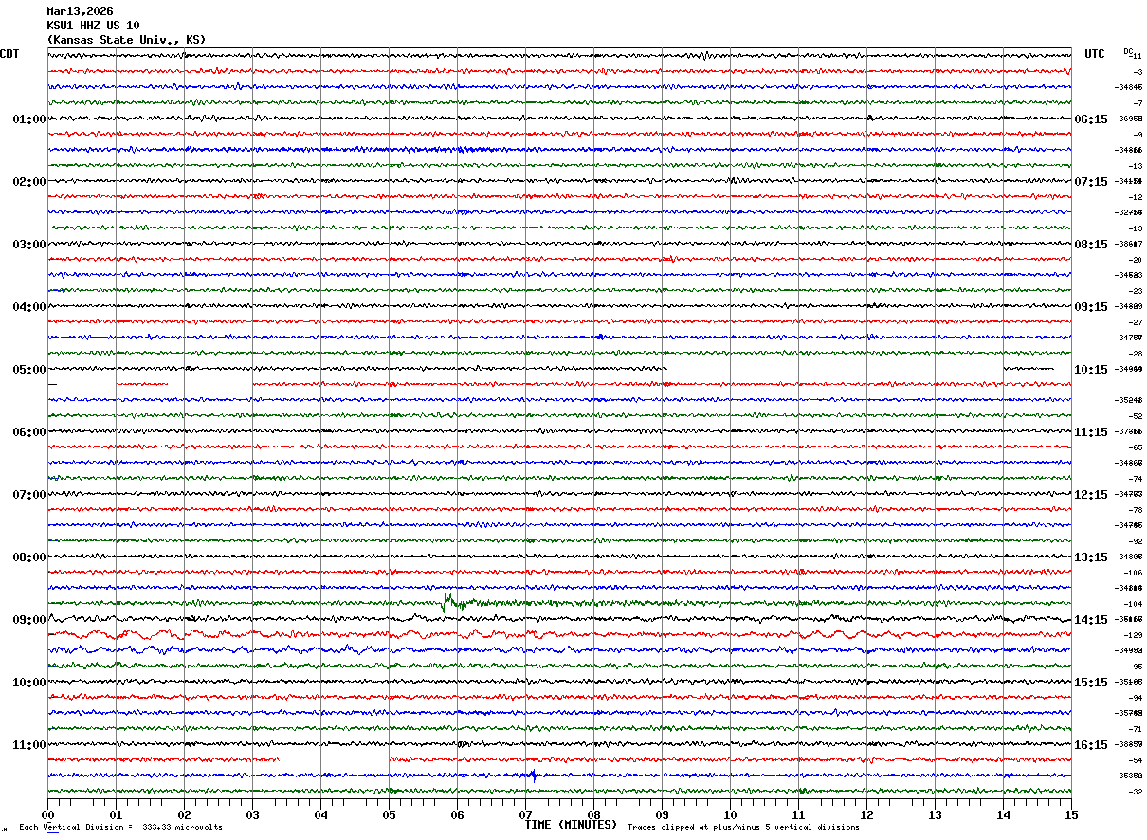The width and height of the screenshot is (1147, 840).
Task: Click the UTC time zone label
Action: pos(1095,54)
